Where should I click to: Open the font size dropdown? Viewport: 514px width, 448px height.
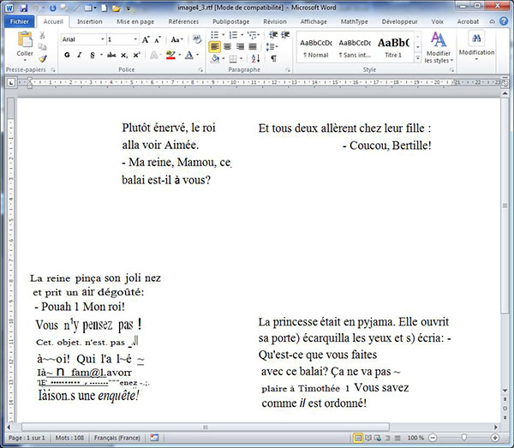point(135,39)
